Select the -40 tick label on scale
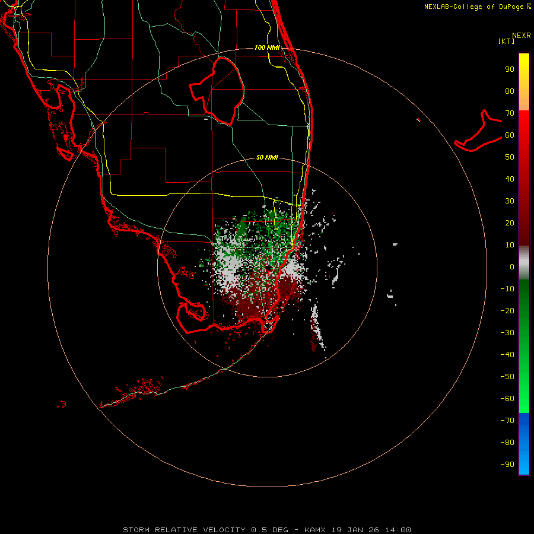 coord(507,355)
